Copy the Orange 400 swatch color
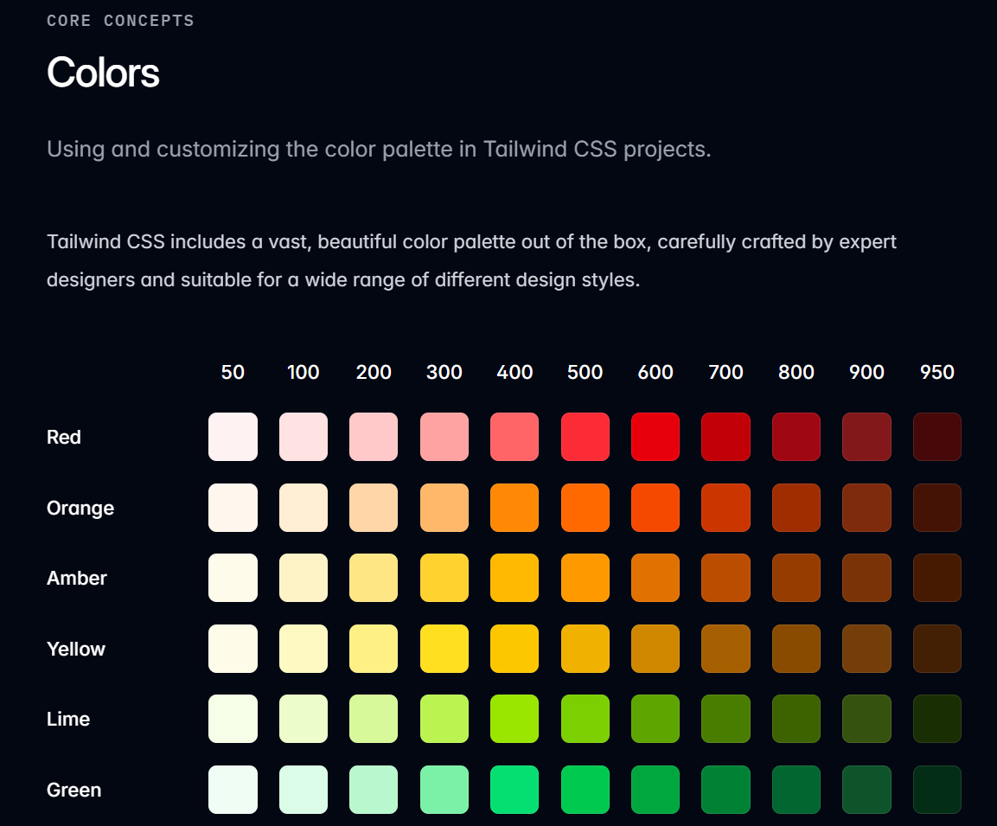997x826 pixels. 514,508
